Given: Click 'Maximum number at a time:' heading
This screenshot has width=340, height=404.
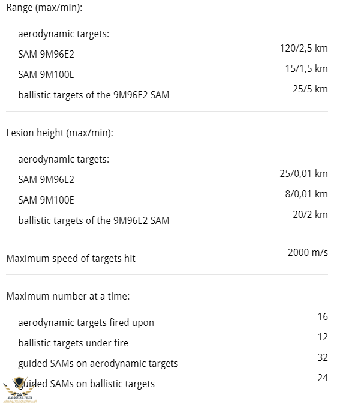Looking at the screenshot, I should [68, 297].
